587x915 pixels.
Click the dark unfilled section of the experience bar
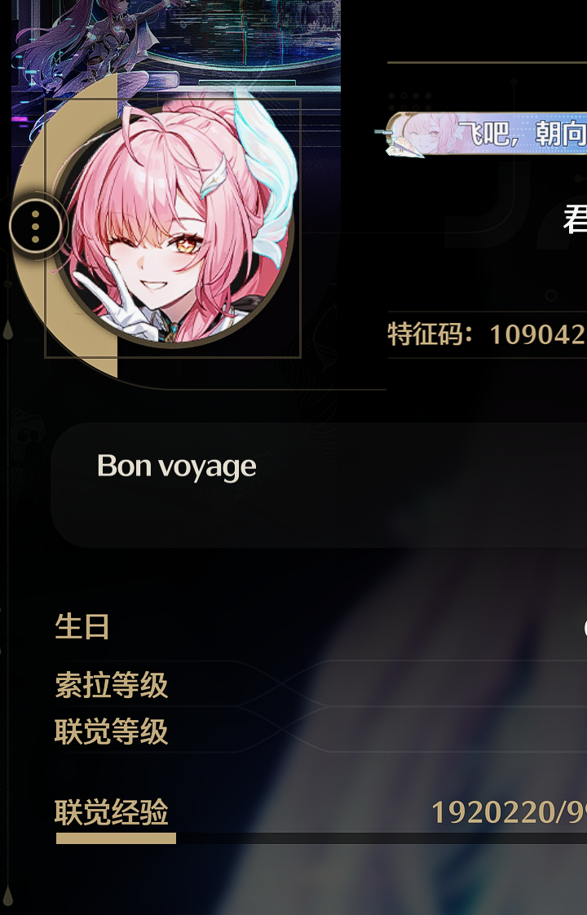(x=382, y=838)
